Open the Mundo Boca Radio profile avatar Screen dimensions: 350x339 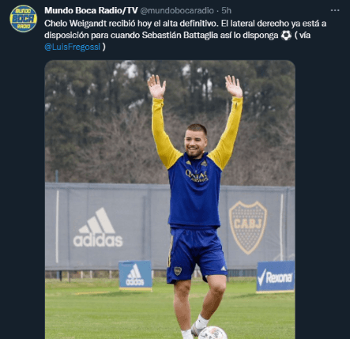click(23, 18)
